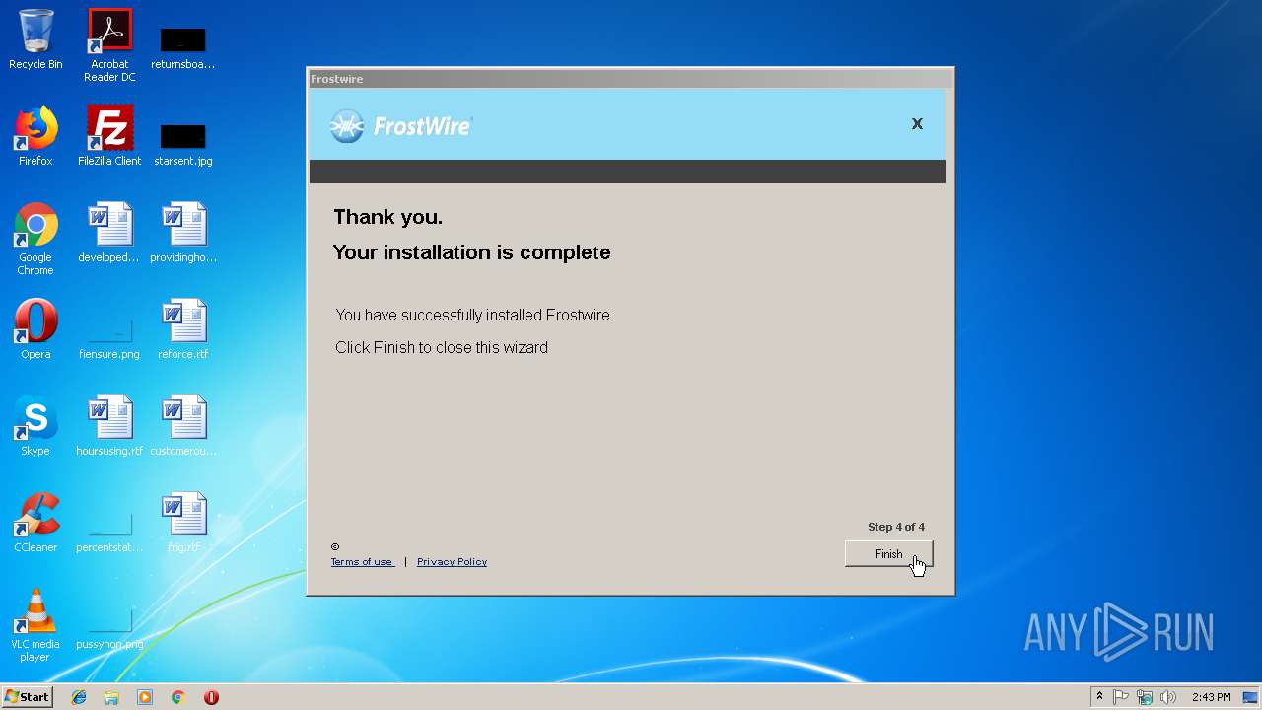Select the providingho... Word document
The height and width of the screenshot is (710, 1262).
183,234
